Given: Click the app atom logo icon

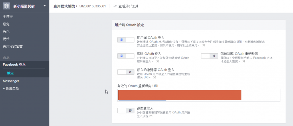Looking at the screenshot, I should [x=6, y=6].
